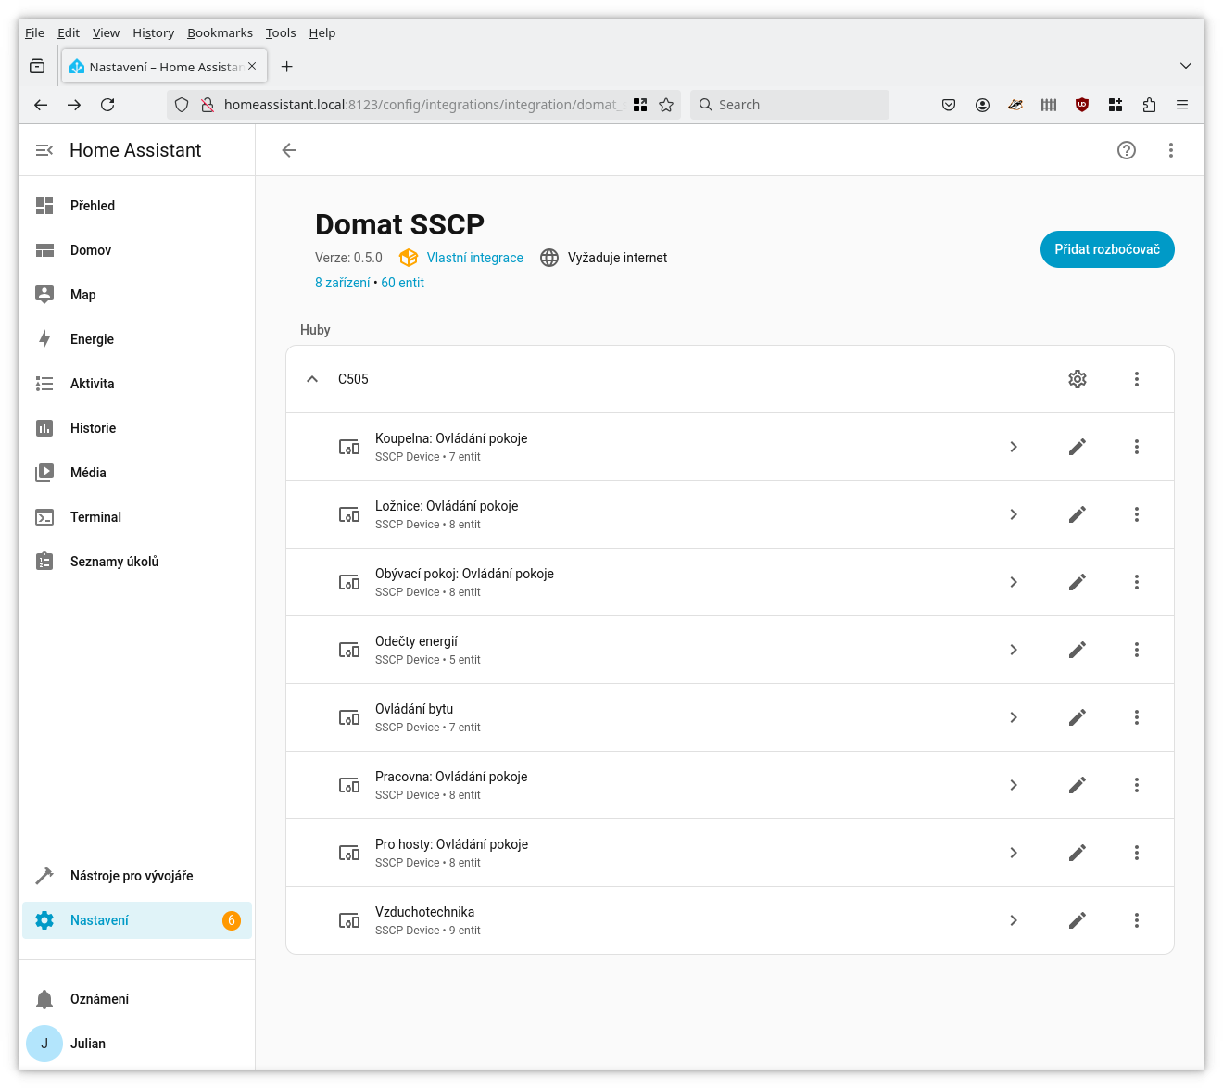This screenshot has height=1089, width=1223.
Task: Edit Pracovna: Ovládání pokoje device
Action: click(1078, 785)
